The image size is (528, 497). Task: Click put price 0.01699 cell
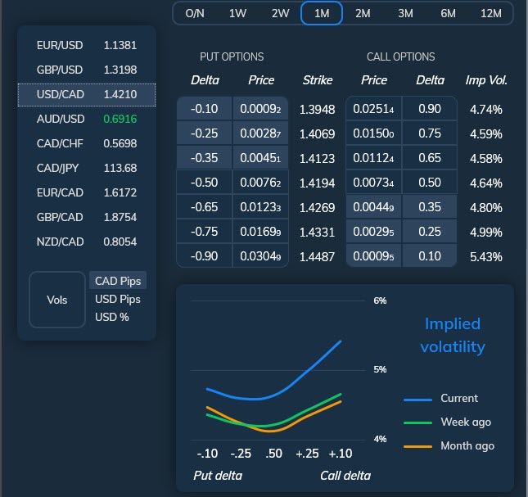click(260, 232)
